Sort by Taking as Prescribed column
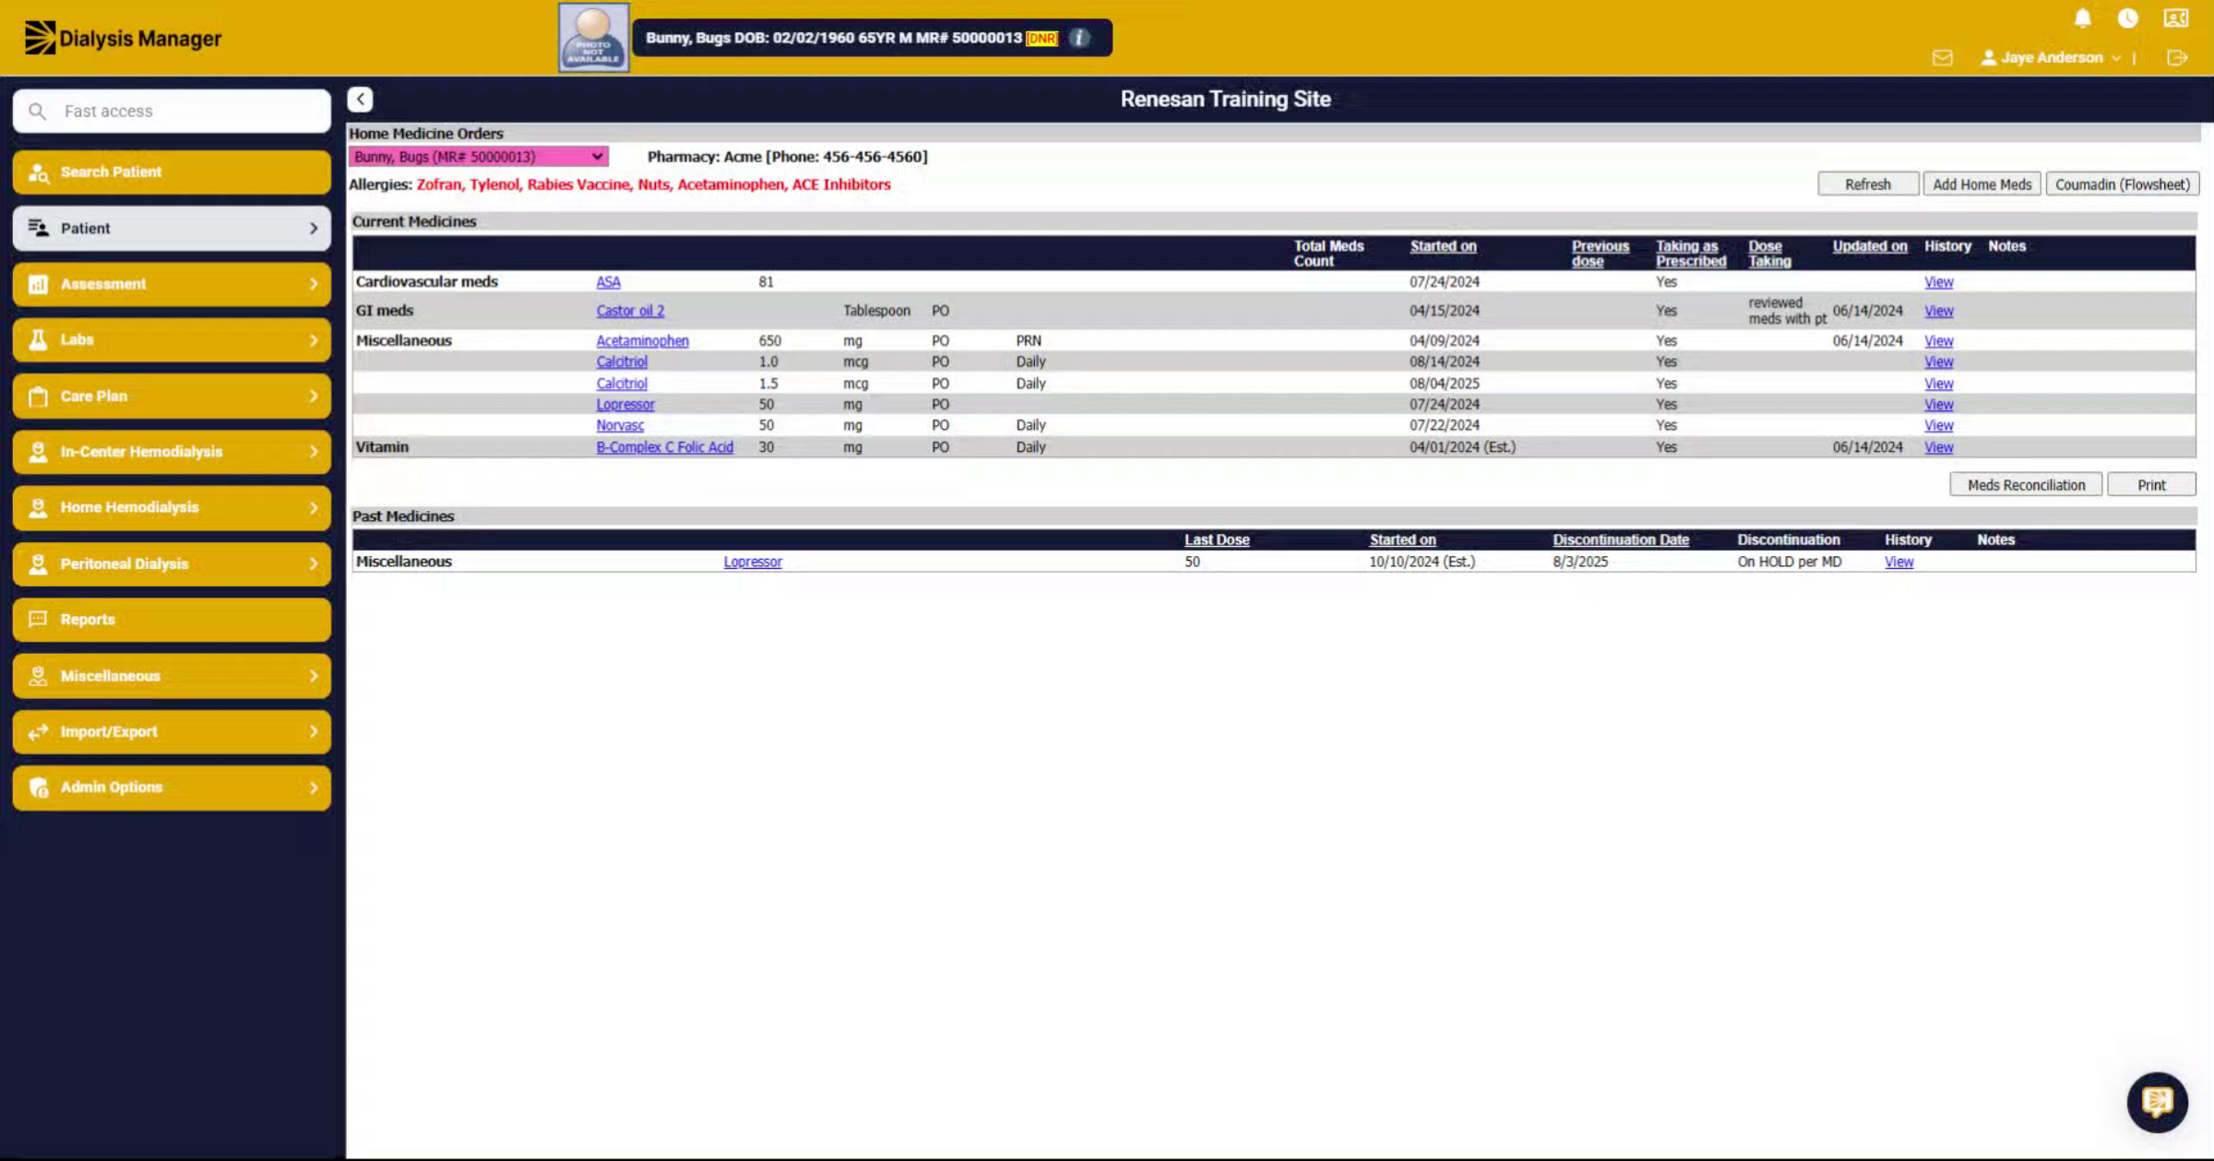Viewport: 2214px width, 1161px height. pos(1690,254)
